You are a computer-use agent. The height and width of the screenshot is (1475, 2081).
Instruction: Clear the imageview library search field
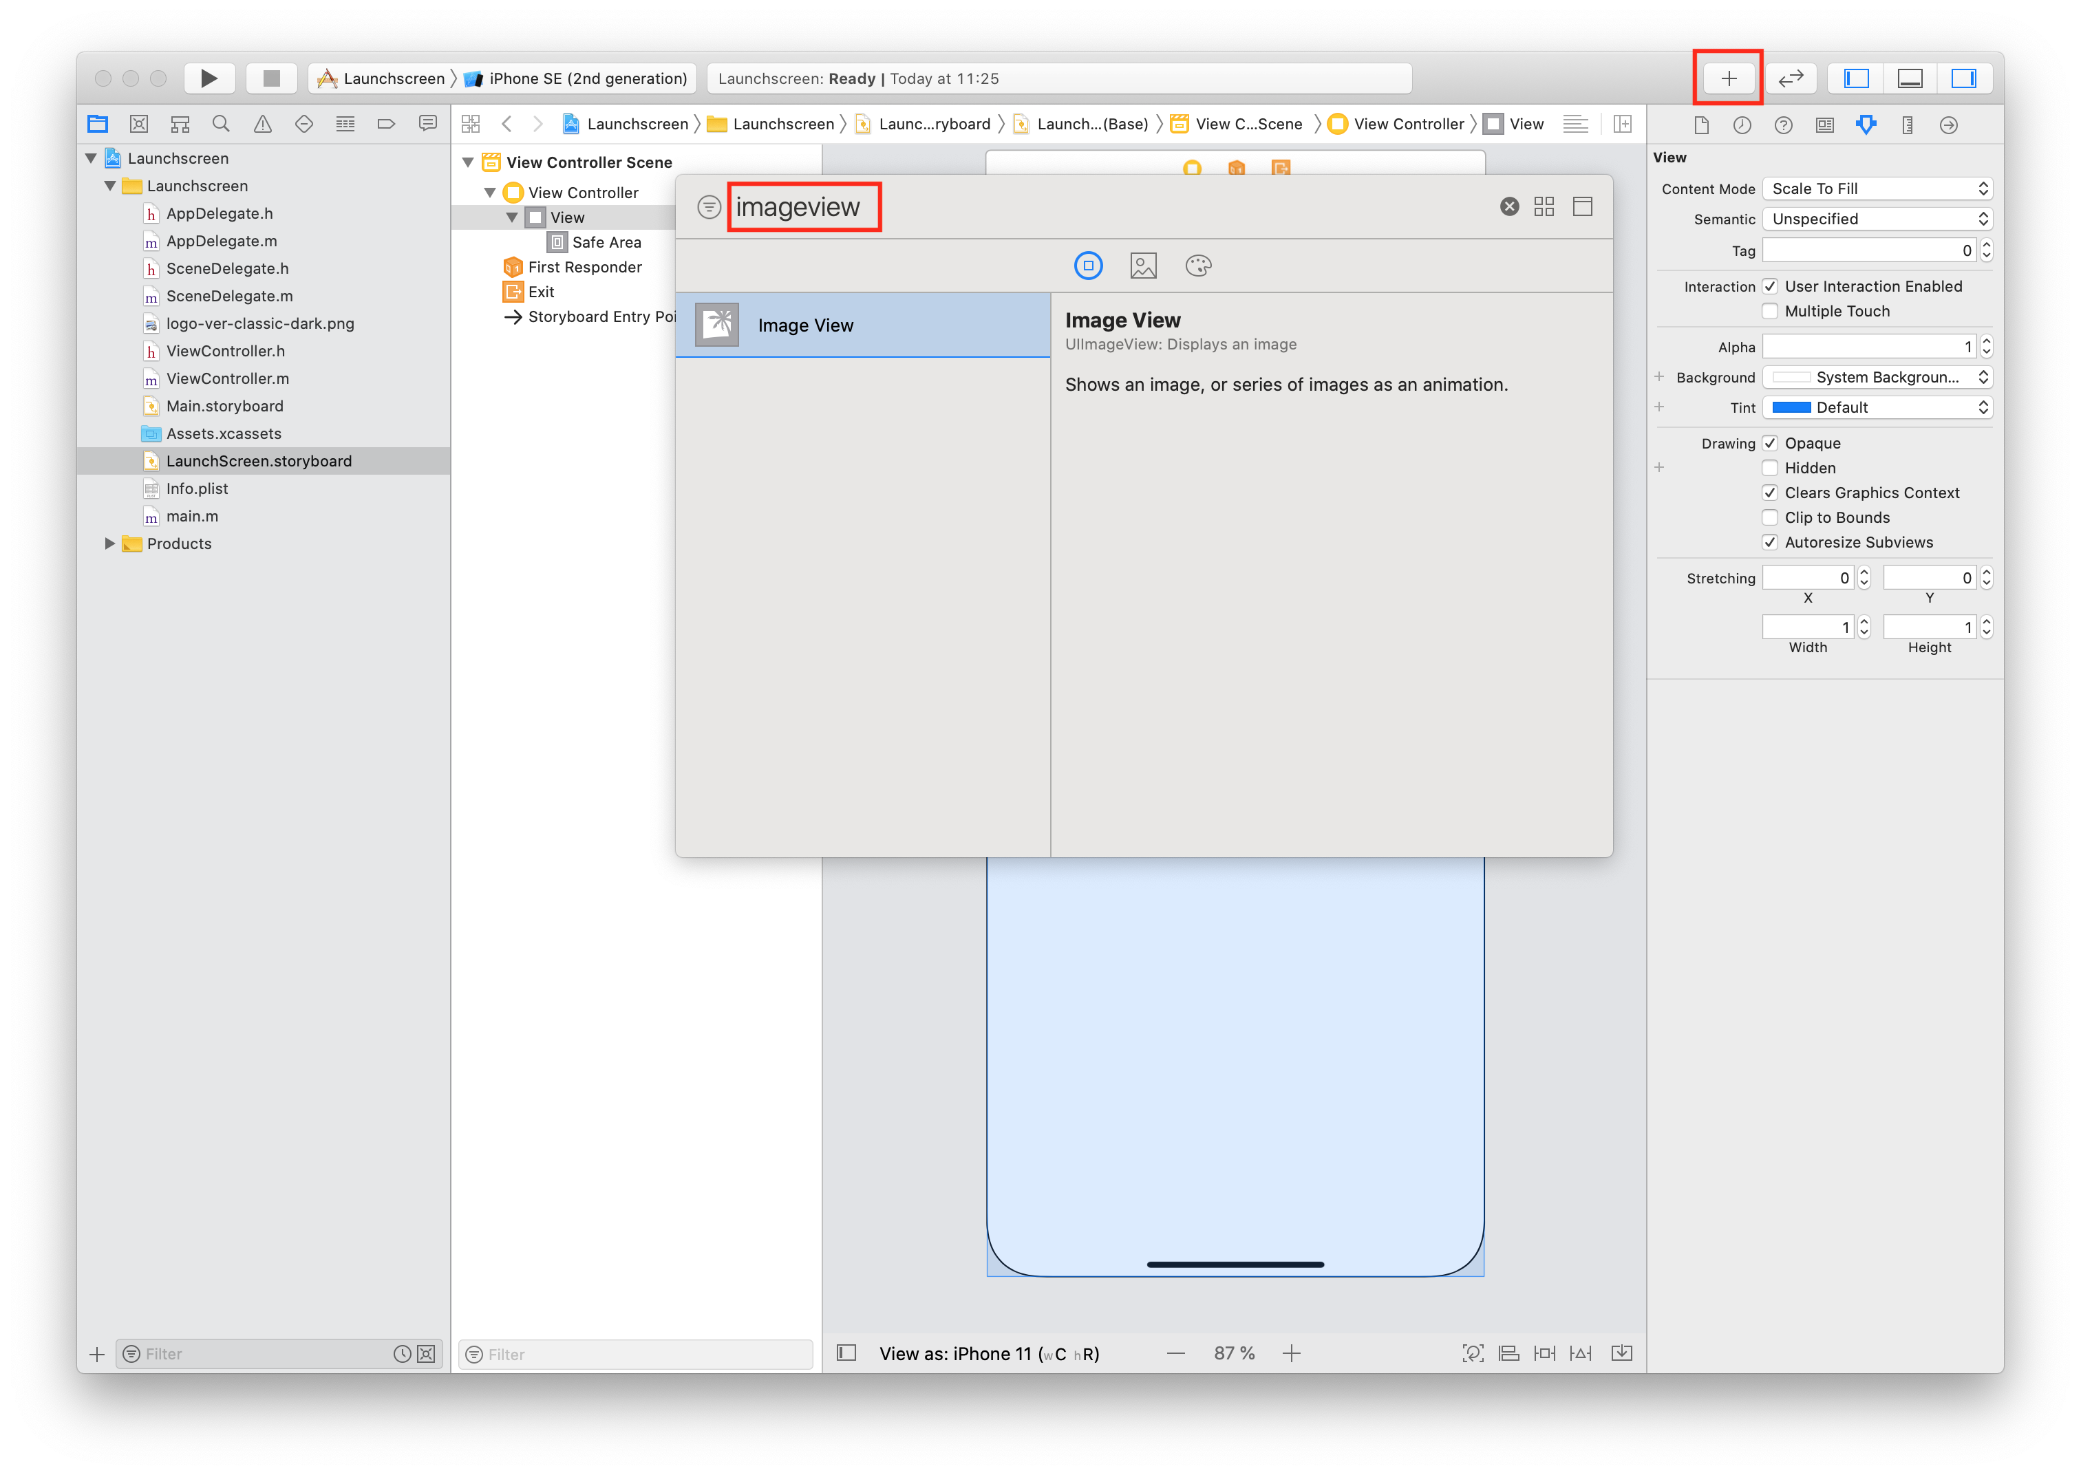(x=1508, y=206)
